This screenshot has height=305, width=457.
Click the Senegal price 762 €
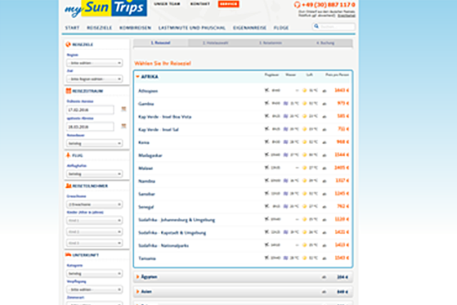coord(343,206)
